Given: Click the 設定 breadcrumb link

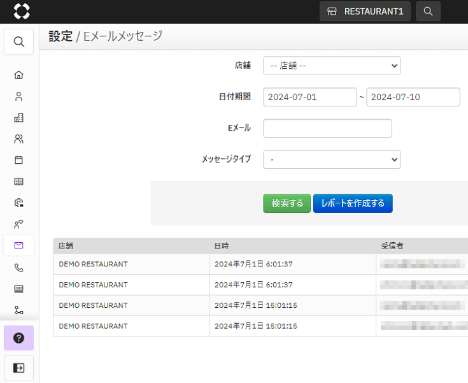Looking at the screenshot, I should click(60, 36).
